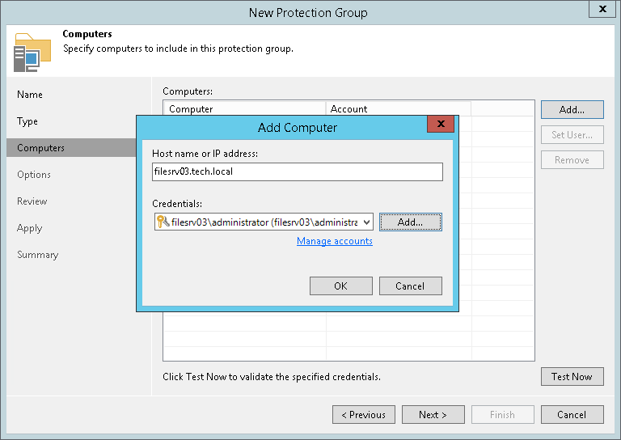Return to the Previous wizard step
Screen dimensions: 621x440
click(x=364, y=415)
